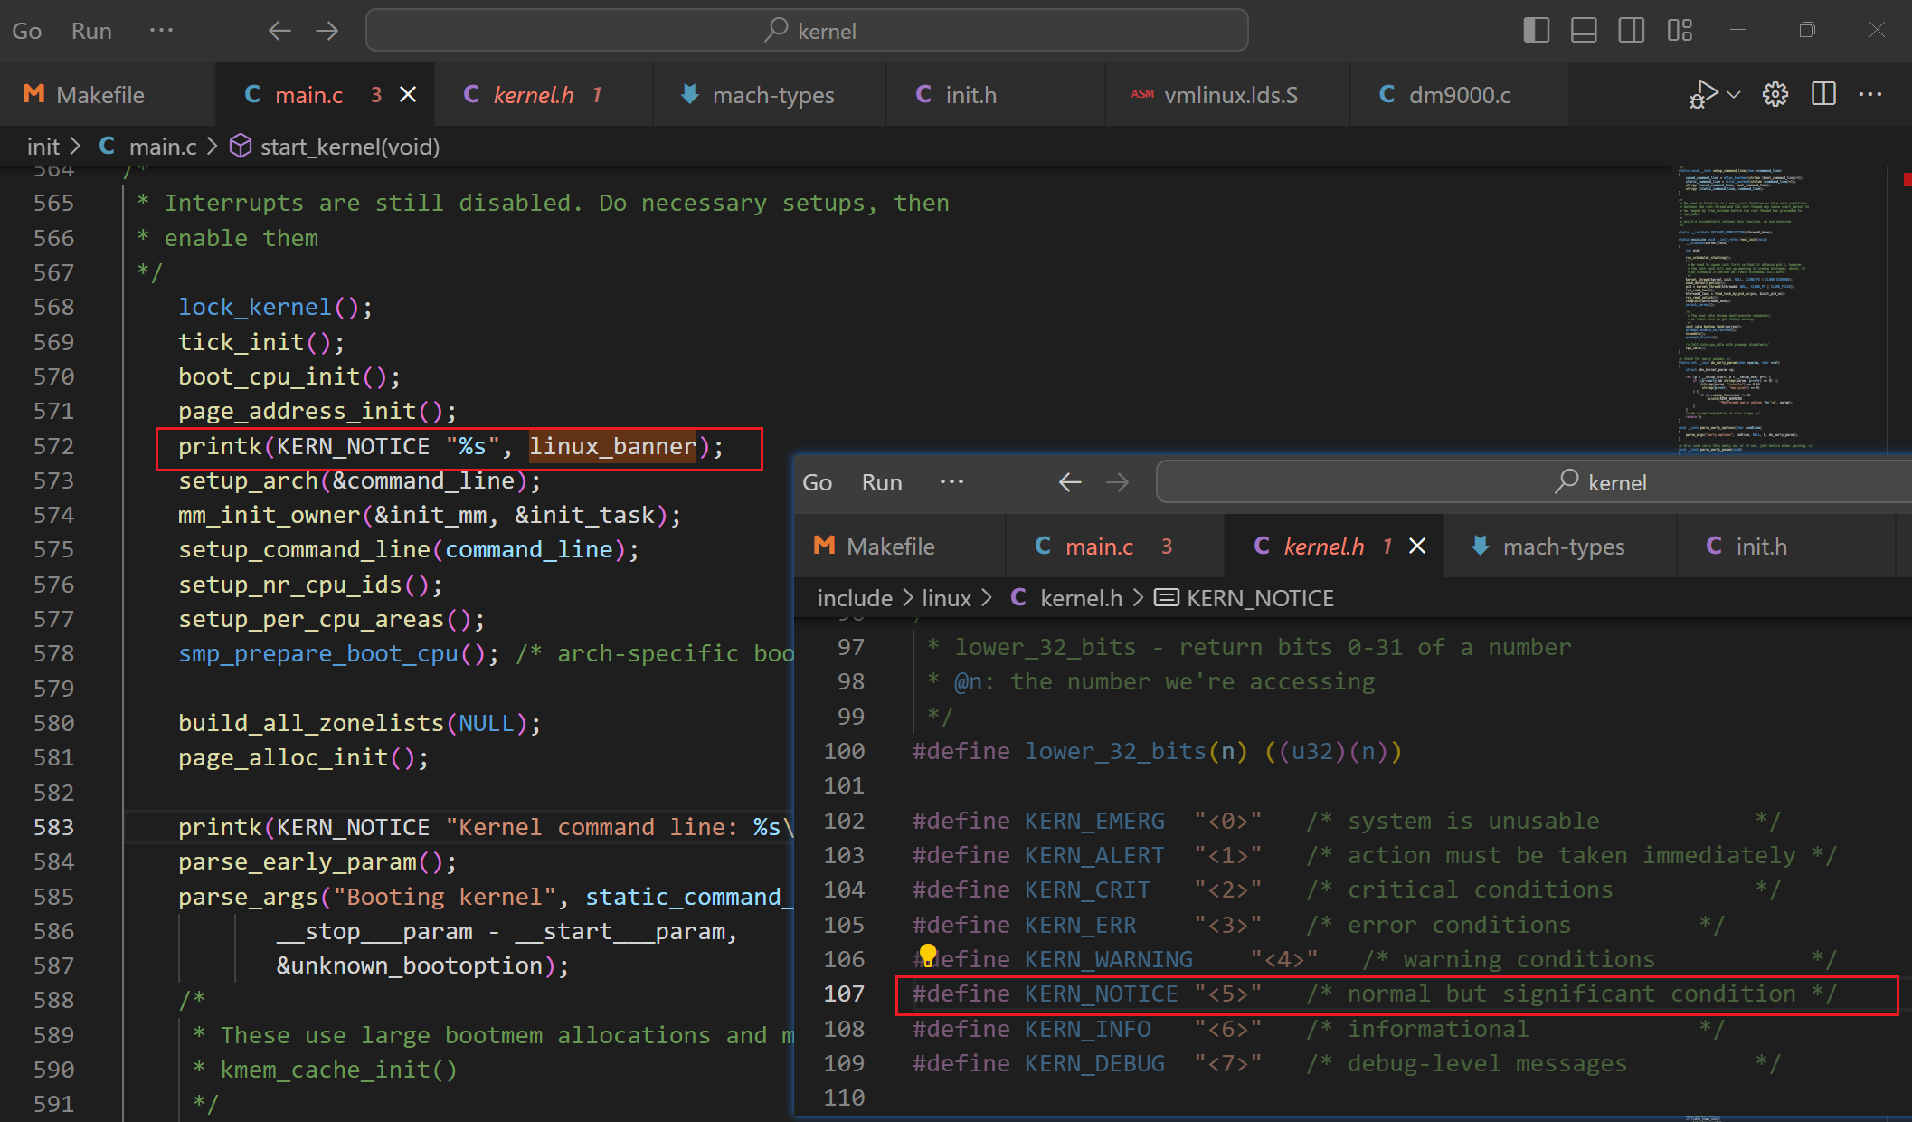Click smp_prepare_boot_cpu on line 578

pyautogui.click(x=318, y=653)
